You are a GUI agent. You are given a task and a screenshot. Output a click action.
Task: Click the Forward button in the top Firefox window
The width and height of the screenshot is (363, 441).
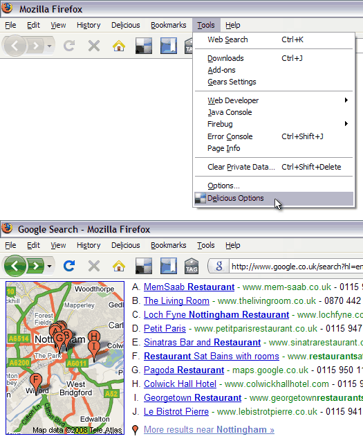tap(36, 46)
